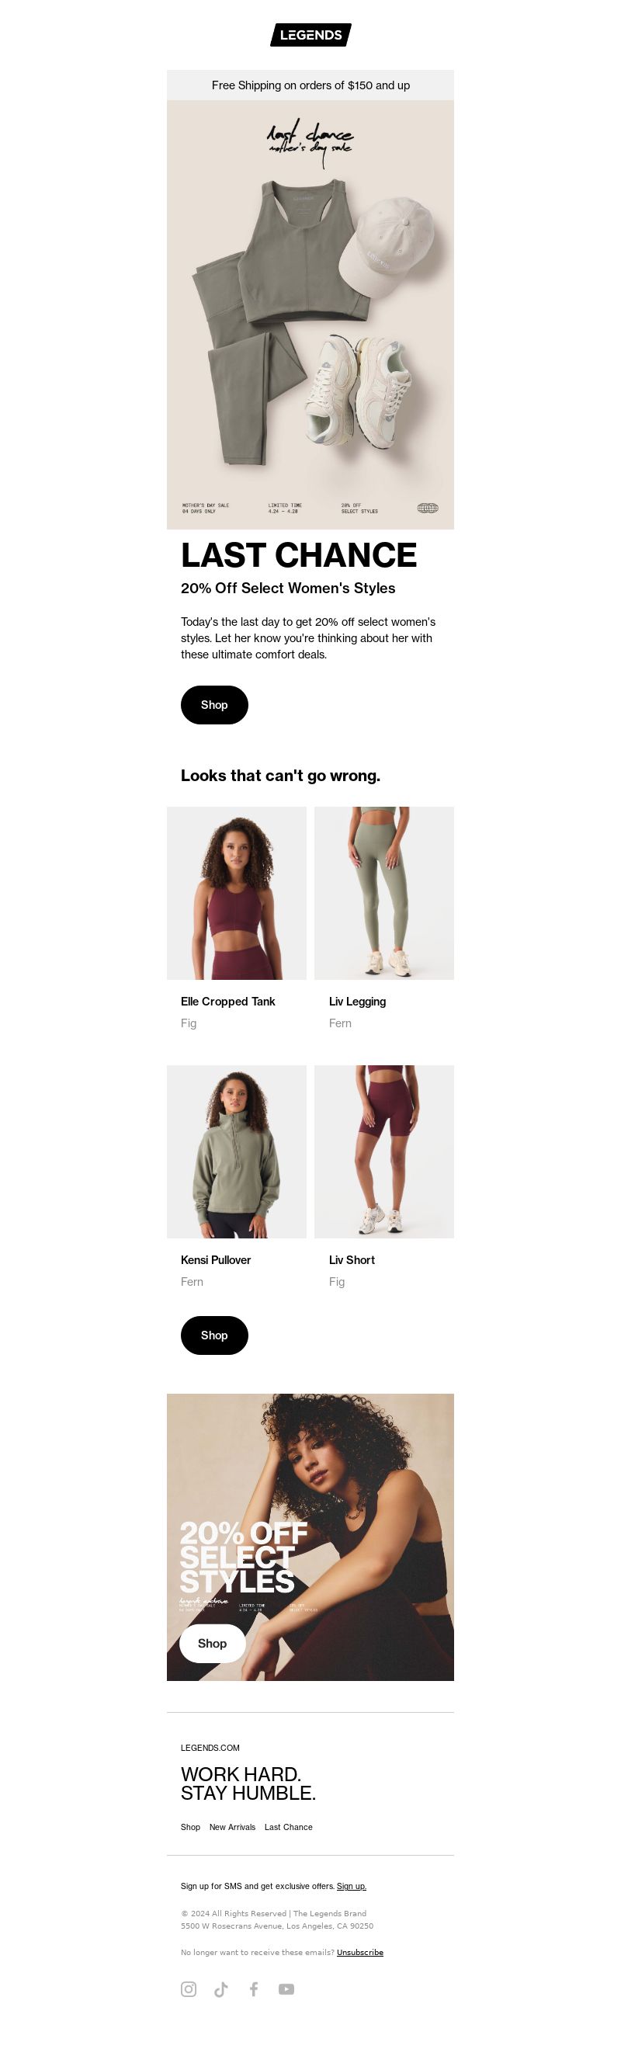Open the Kensi Pullover product image
This screenshot has height=2063, width=621.
[x=237, y=1151]
